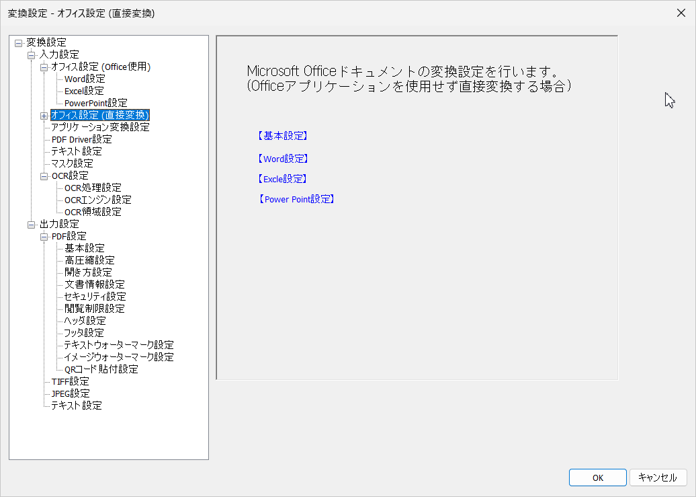
Task: Select the PowerPoint設定 tree item
Action: tap(95, 102)
